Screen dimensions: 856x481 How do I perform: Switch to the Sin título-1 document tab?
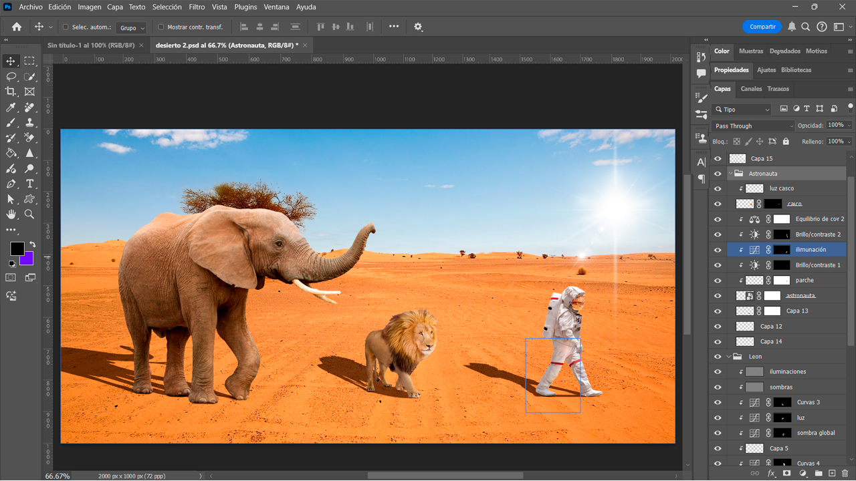click(x=90, y=45)
